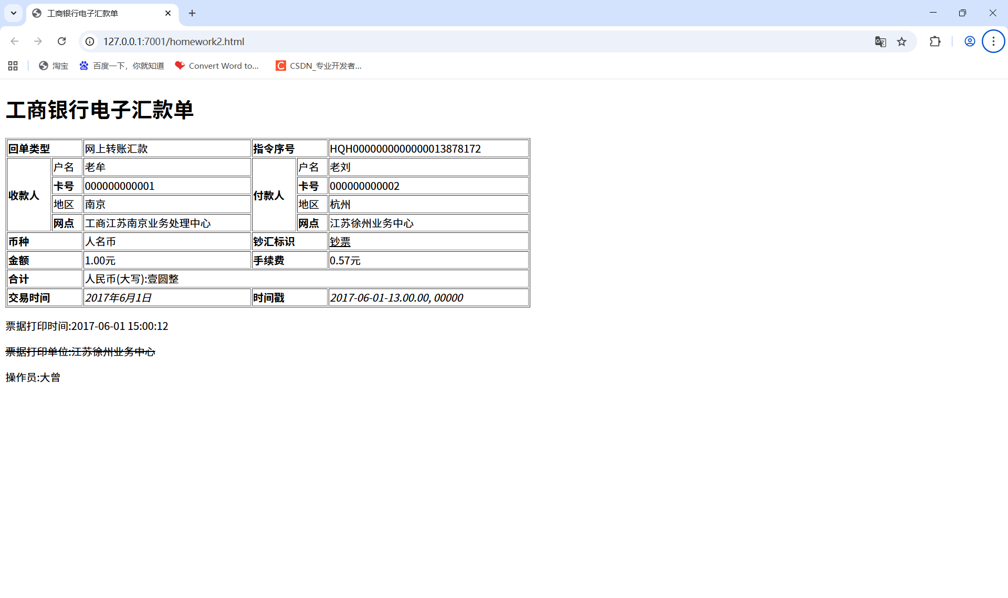Viewport: 1008px width, 598px height.
Task: Open the 百度一下 bookmark
Action: [x=122, y=66]
